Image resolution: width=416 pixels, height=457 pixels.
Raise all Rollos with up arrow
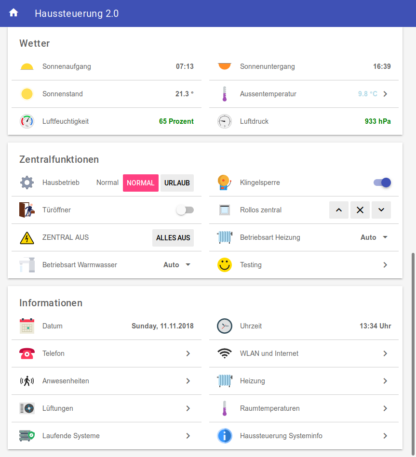coord(339,210)
